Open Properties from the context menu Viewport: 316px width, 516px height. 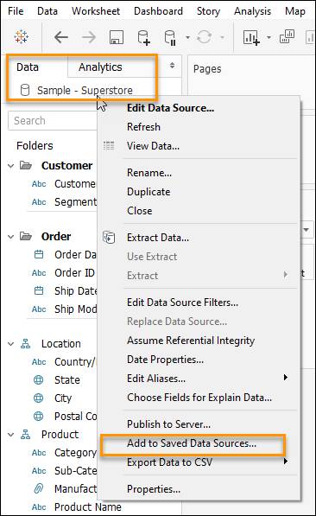[x=154, y=489]
